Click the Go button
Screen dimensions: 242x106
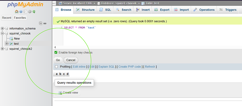coord(58,60)
